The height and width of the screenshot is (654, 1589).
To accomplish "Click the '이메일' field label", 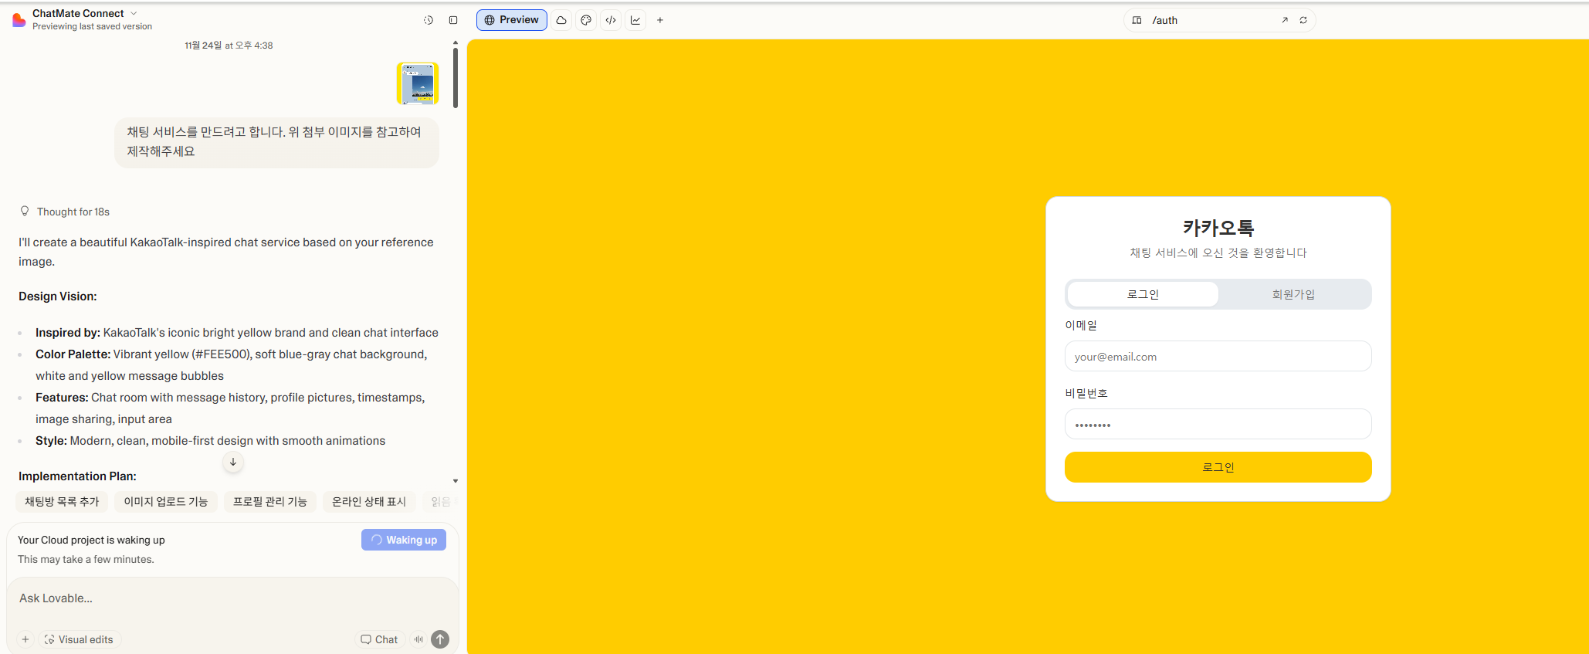I will click(1081, 325).
